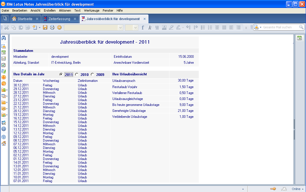The width and height of the screenshot is (306, 192).
Task: Click the Copy icon in the toolbar
Action: (14, 27)
